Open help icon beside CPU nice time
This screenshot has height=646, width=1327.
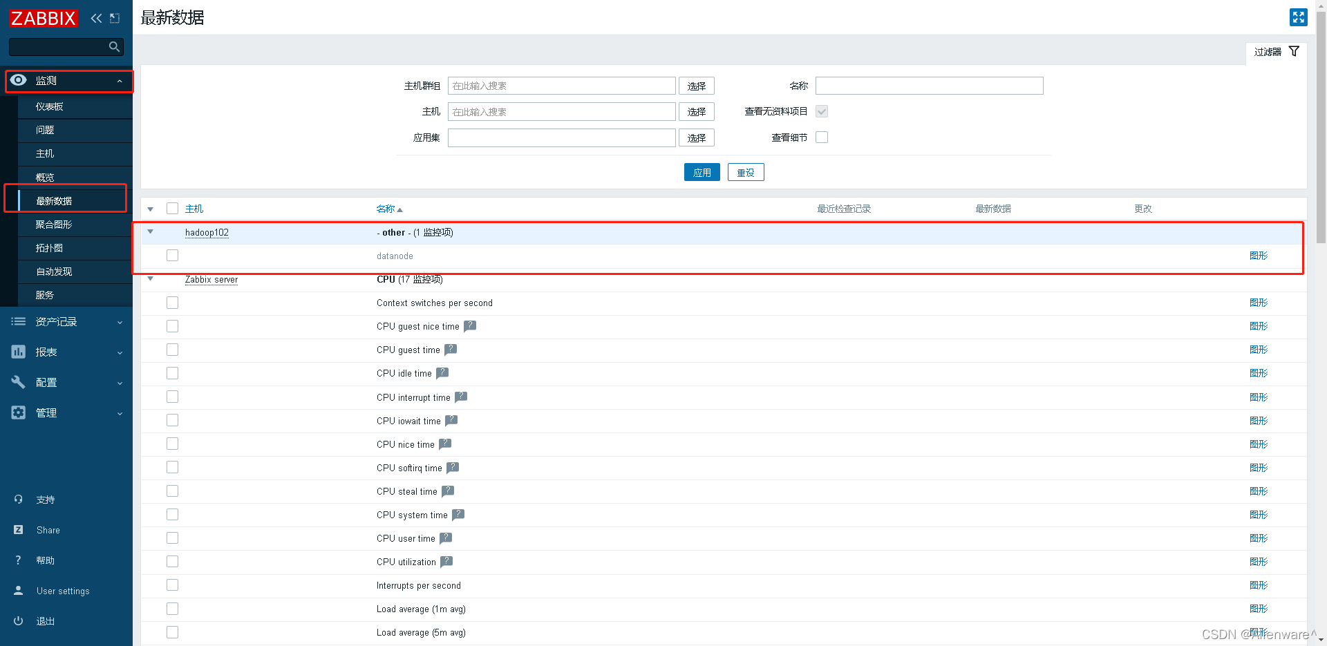point(445,444)
